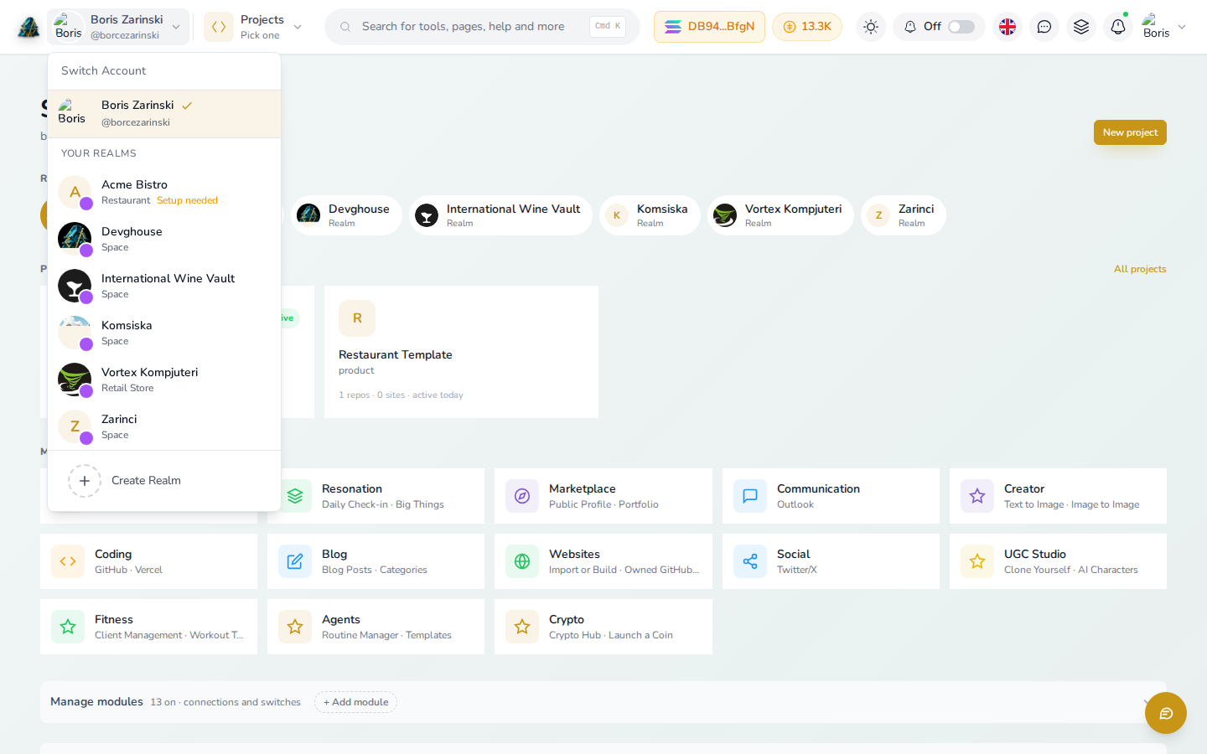
Task: Expand the Projects Pick one dropdown
Action: point(254,27)
